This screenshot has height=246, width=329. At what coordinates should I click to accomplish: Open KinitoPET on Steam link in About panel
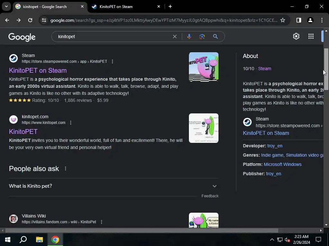pos(266,133)
